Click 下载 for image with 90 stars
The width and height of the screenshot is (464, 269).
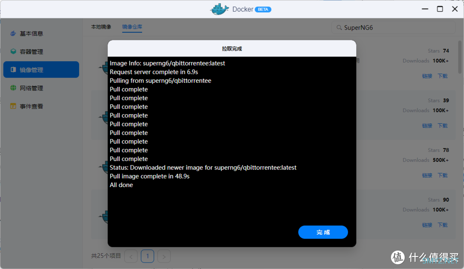click(x=443, y=225)
